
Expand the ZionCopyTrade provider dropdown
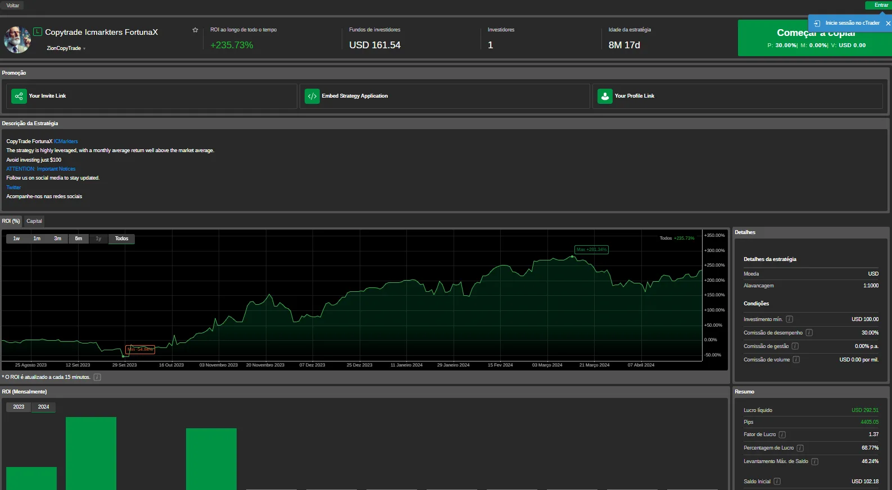point(84,49)
